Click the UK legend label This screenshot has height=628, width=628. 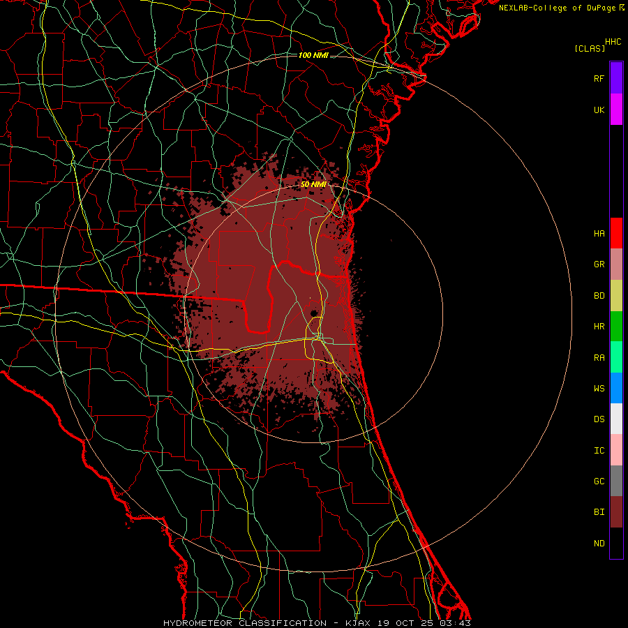(599, 110)
